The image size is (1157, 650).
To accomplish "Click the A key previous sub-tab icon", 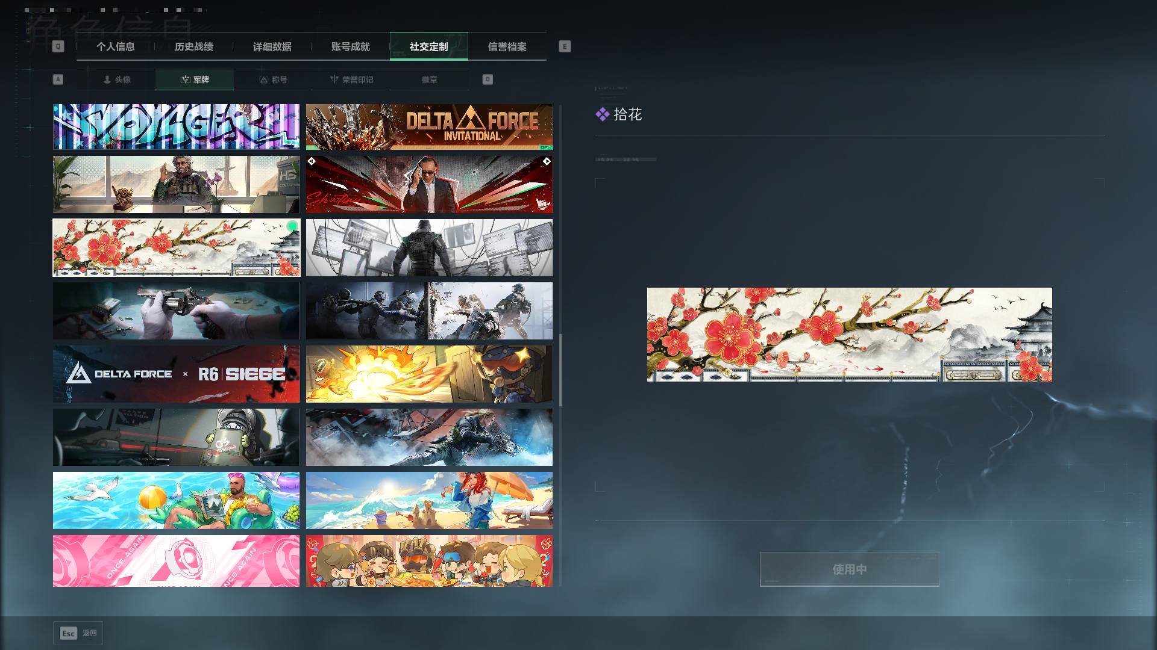I will pos(58,79).
